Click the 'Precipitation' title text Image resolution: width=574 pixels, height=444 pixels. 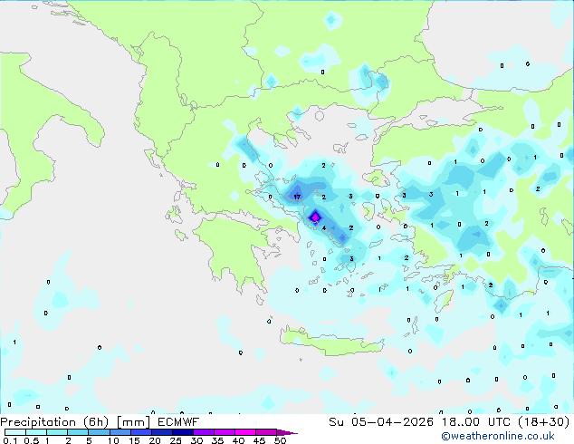38,422
